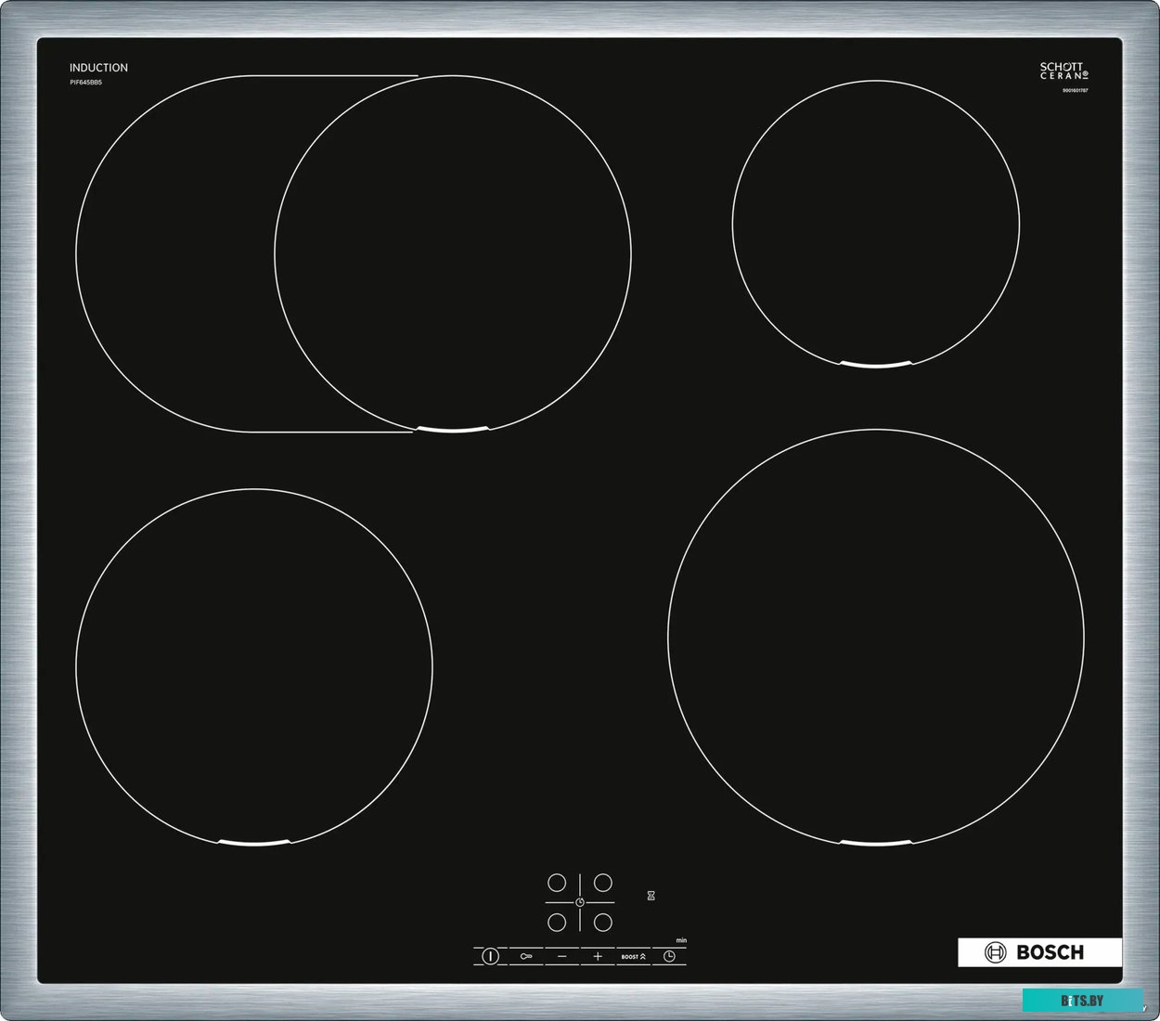The image size is (1160, 1021).
Task: Tap the key-shaped childproof lock symbol
Action: (526, 956)
